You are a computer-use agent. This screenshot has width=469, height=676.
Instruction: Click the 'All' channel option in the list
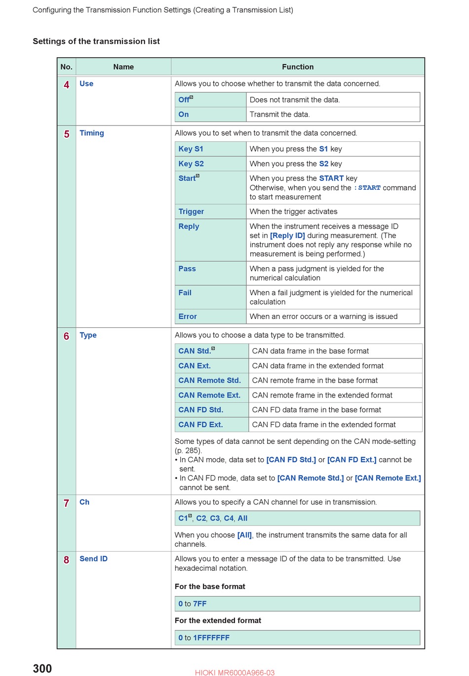click(x=242, y=518)
